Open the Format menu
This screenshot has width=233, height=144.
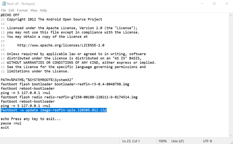tap(22, 10)
